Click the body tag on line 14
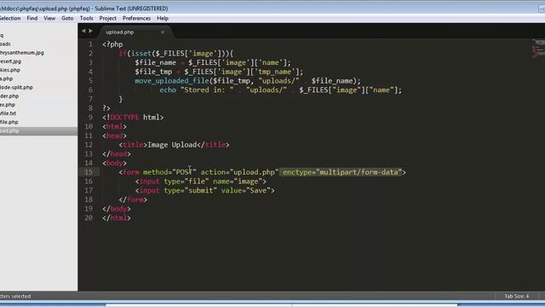Viewport: 545px width, 307px height. pyautogui.click(x=115, y=163)
